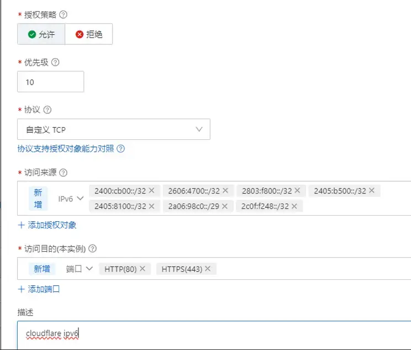Remove the HTTP(80) port tag
Screen dimensions: 411x350
coord(142,269)
